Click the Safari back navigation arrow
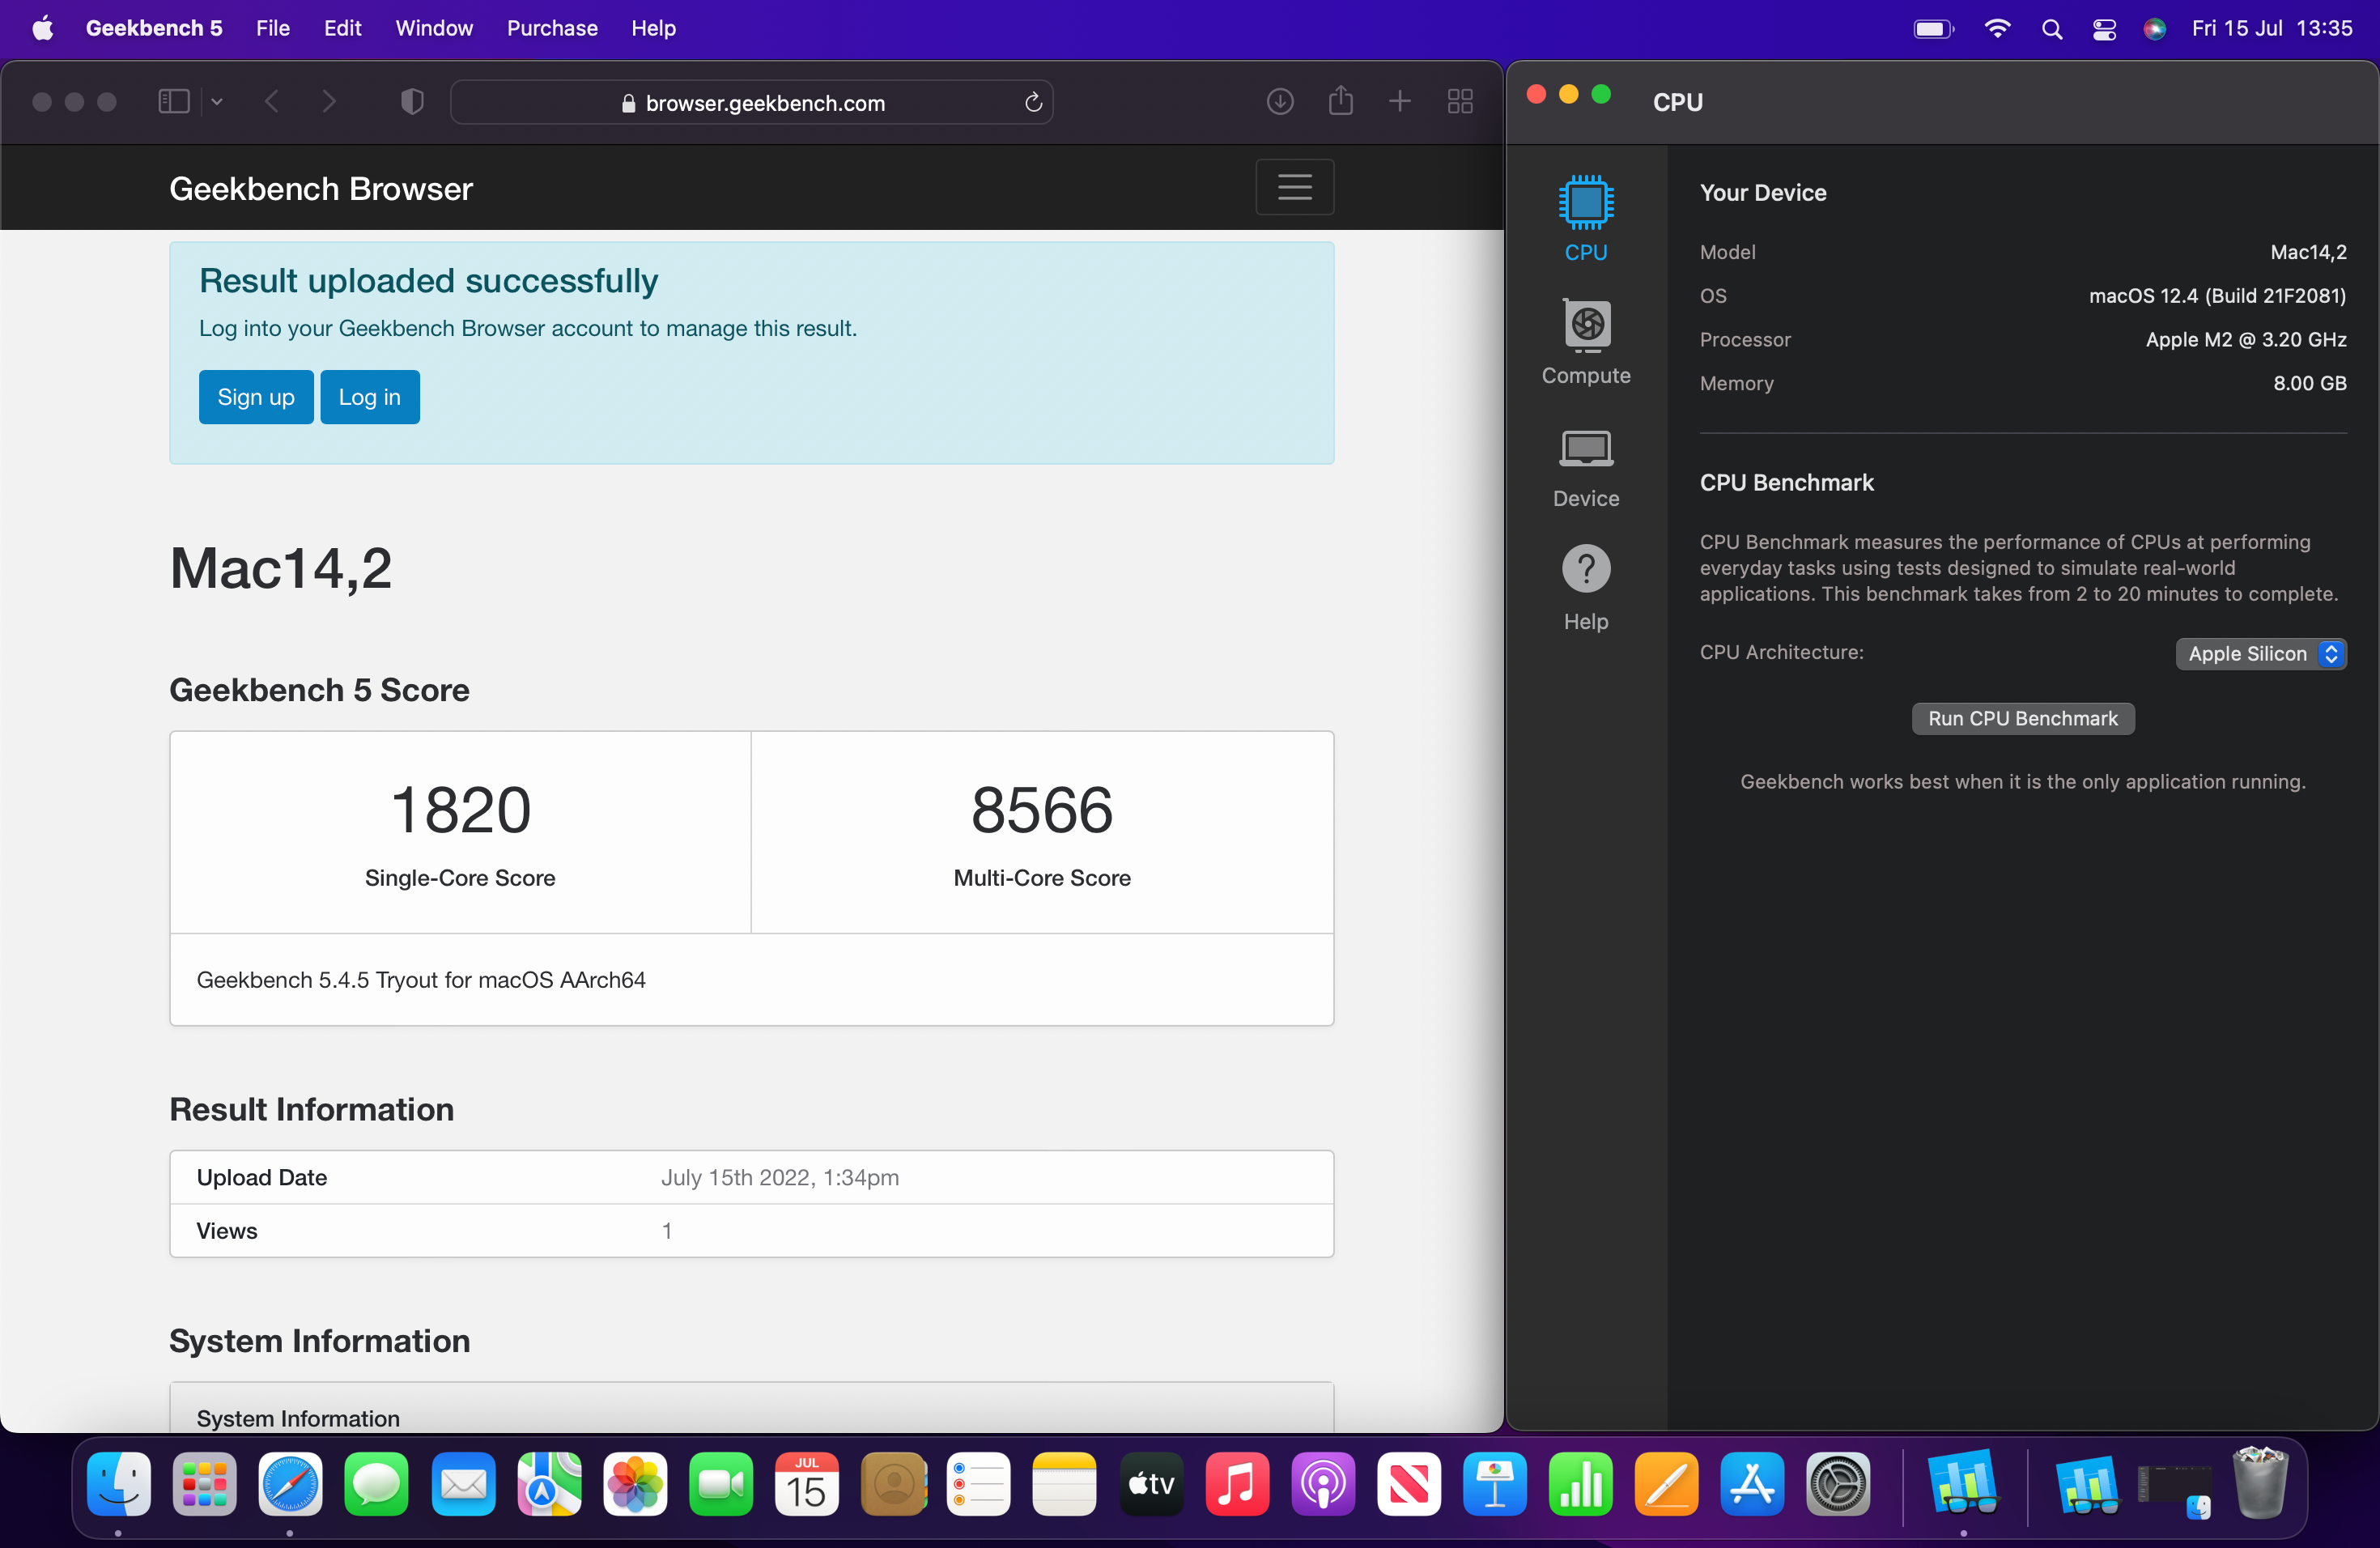 coord(270,102)
